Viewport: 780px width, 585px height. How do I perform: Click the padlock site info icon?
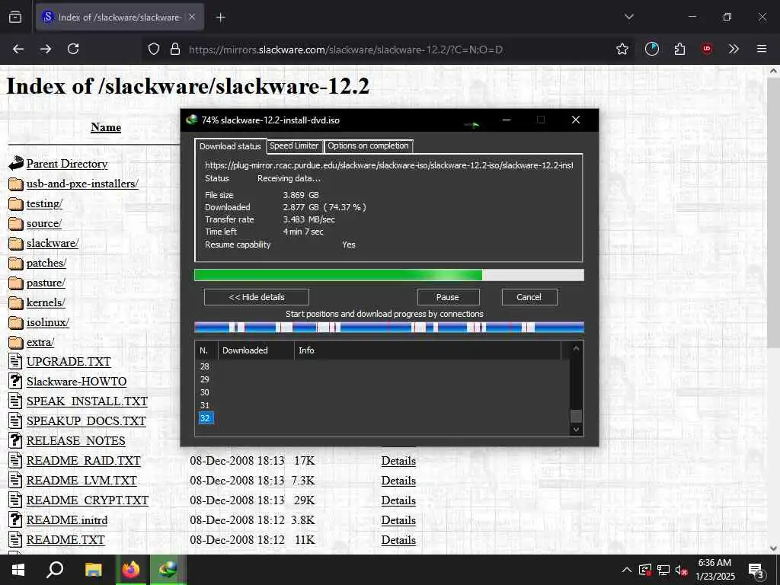pyautogui.click(x=175, y=49)
